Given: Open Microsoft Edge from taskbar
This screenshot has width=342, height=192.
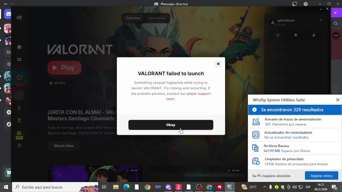Looking at the screenshot, I should (126, 187).
